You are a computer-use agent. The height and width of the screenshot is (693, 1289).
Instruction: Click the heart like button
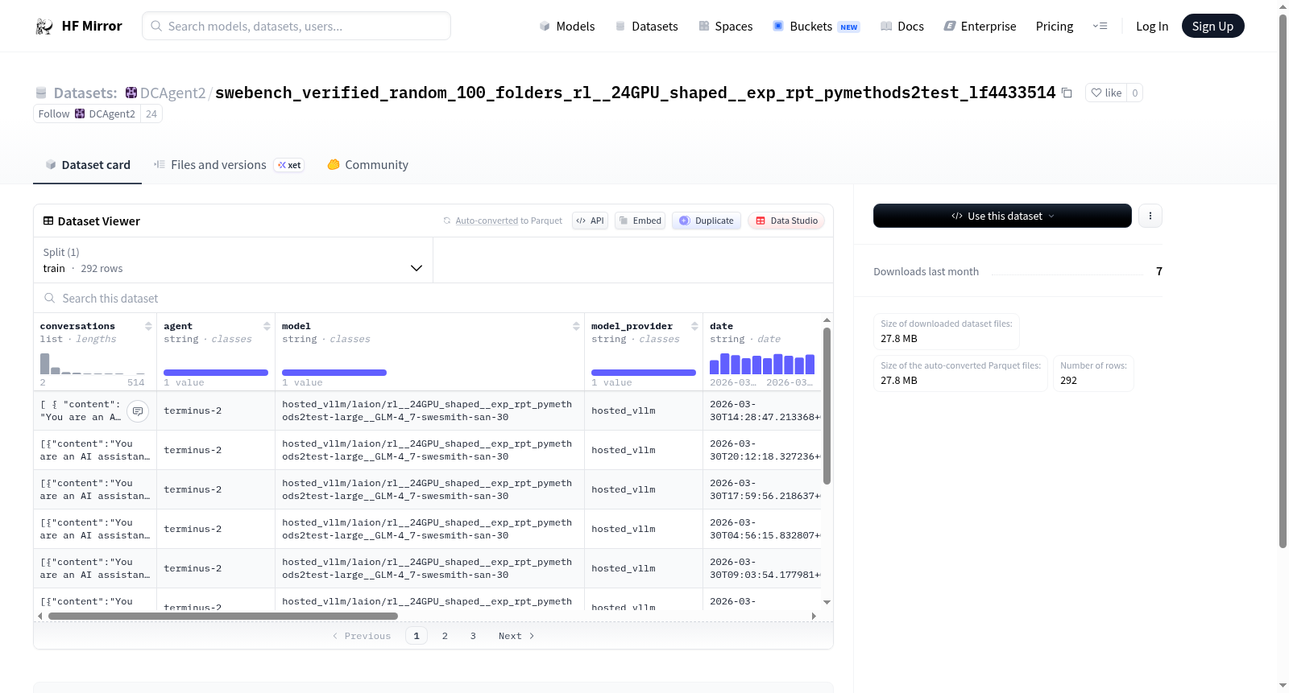coord(1105,93)
